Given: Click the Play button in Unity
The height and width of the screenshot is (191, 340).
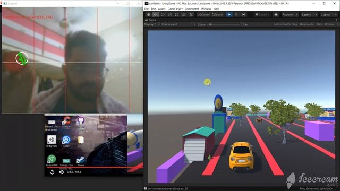Looking at the screenshot, I should coord(229,14).
